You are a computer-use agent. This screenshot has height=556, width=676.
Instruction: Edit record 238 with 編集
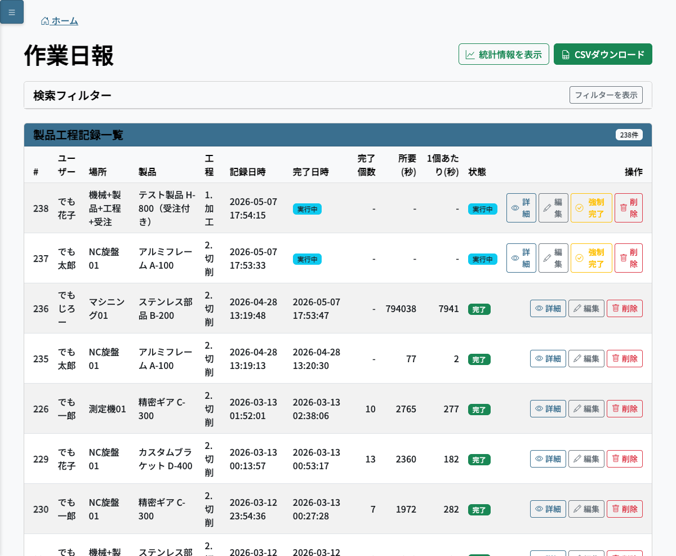click(553, 208)
